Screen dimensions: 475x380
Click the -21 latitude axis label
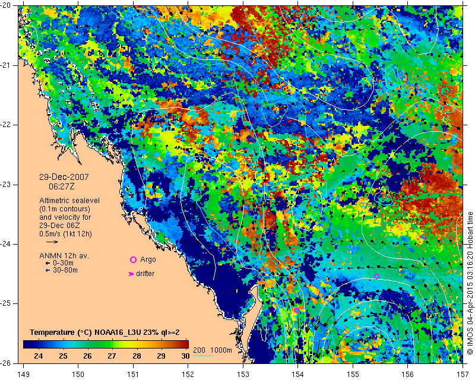pyautogui.click(x=5, y=65)
